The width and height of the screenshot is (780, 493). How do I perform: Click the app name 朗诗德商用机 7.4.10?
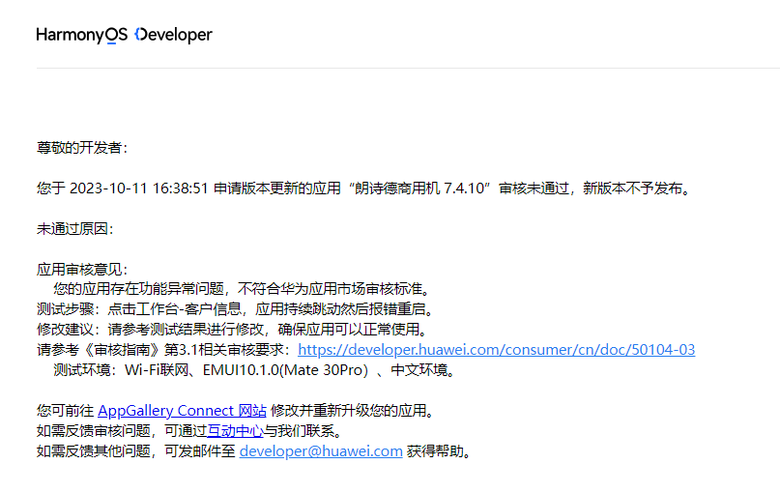pyautogui.click(x=419, y=188)
